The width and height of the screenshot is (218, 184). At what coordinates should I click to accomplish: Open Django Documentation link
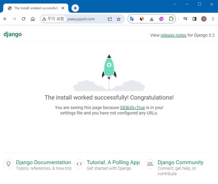(x=43, y=162)
